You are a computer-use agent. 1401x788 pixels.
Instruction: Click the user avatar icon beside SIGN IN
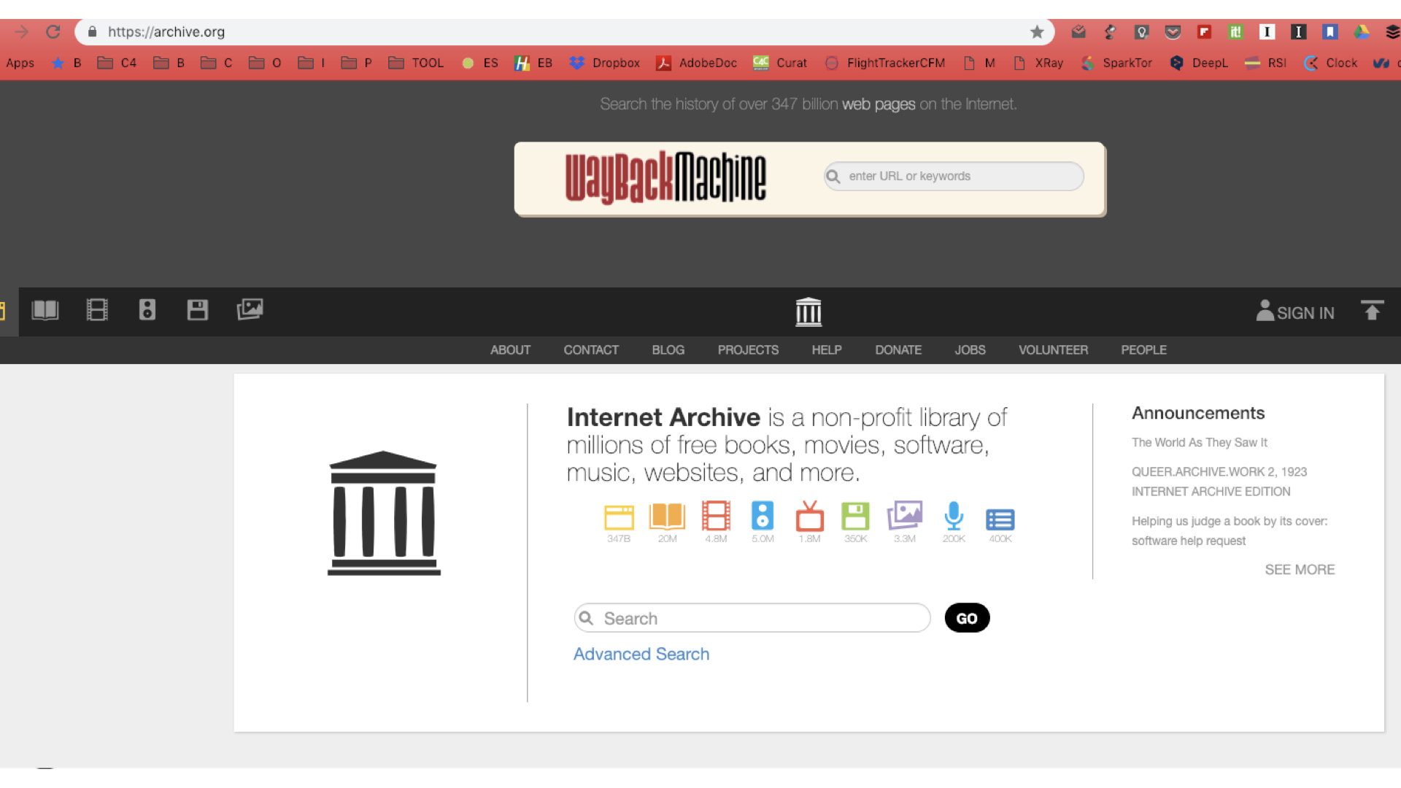pyautogui.click(x=1265, y=311)
